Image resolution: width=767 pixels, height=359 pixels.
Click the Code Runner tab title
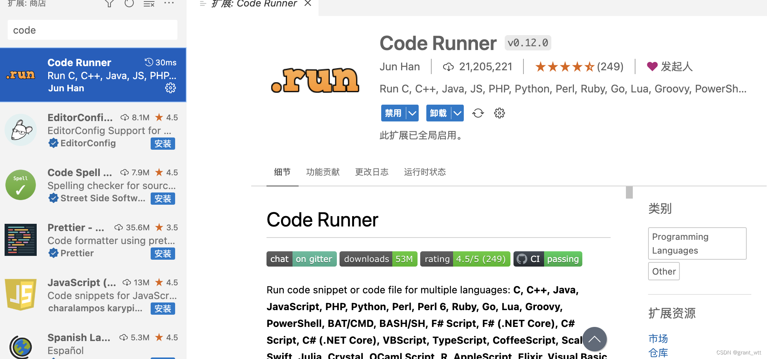[254, 4]
